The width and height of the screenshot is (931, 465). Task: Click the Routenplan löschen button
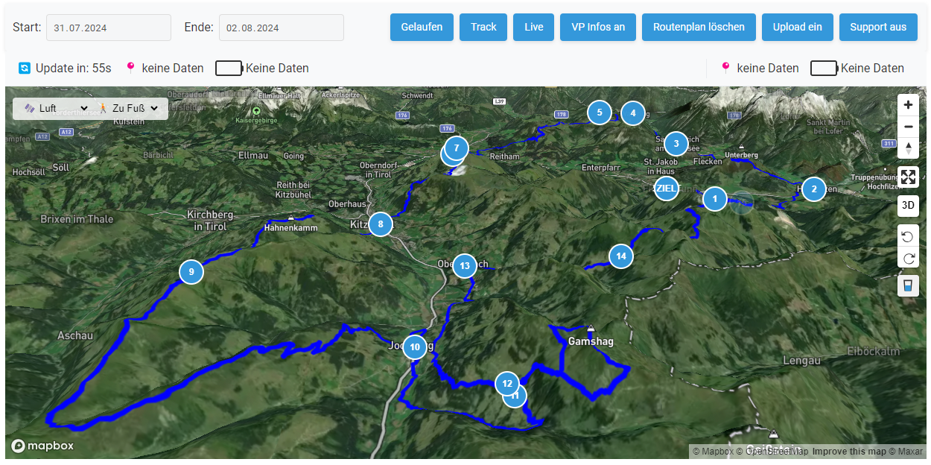[699, 27]
